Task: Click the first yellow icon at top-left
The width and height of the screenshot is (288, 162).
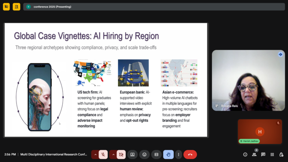Action: [6, 7]
